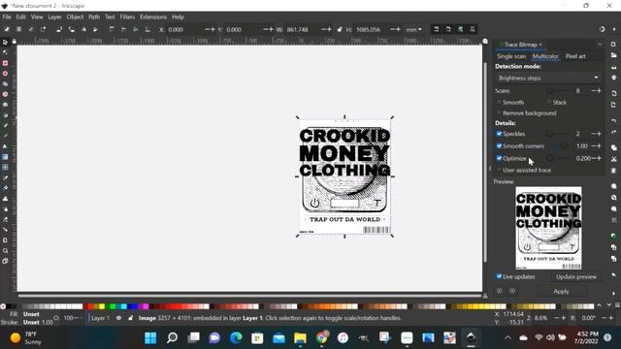Adjust the Smooth corners slider
Viewport: 621px width, 349px height.
[559, 146]
